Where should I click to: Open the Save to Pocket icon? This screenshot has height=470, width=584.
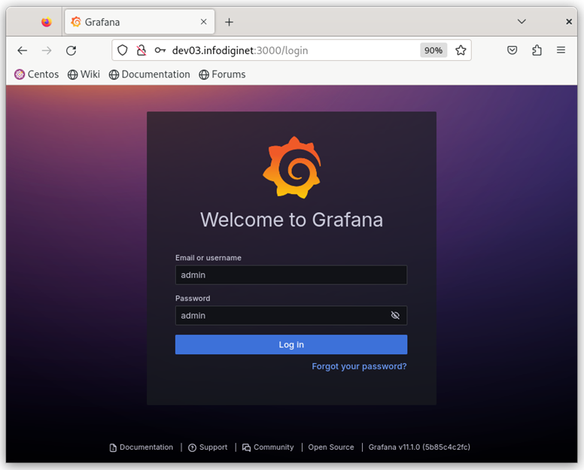(512, 50)
